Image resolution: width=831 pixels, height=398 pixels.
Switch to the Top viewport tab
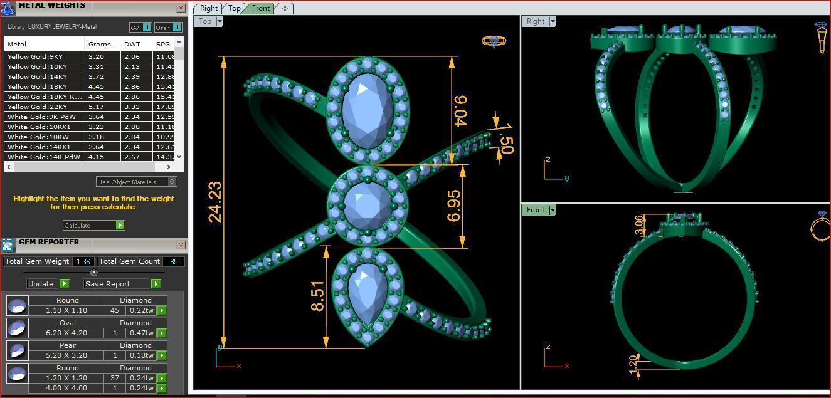tap(235, 8)
